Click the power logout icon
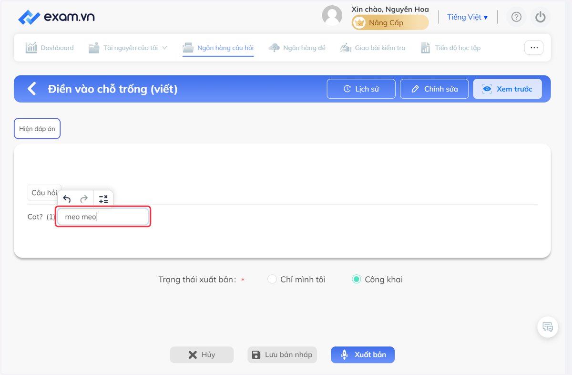This screenshot has height=375, width=572. [540, 17]
